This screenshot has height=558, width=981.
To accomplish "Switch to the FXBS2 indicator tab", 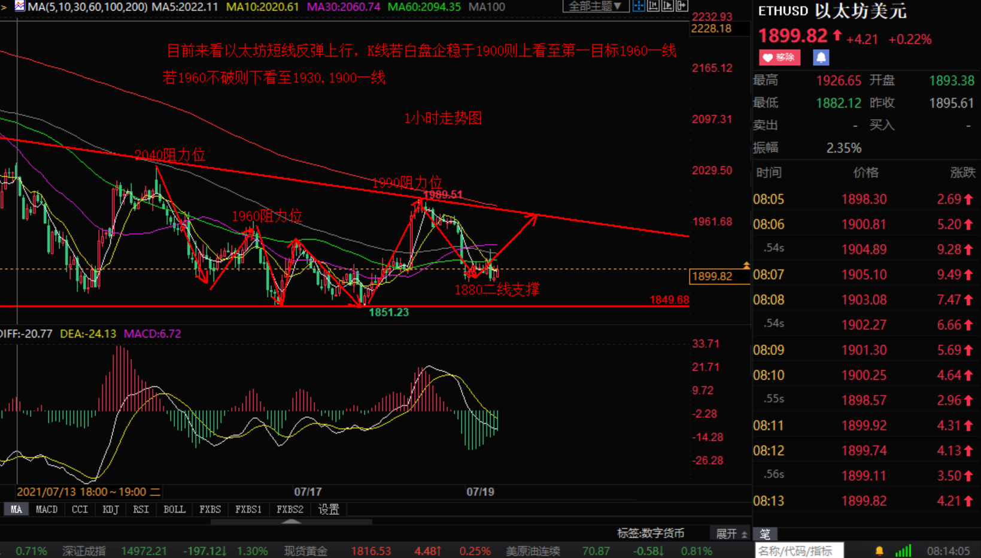I will click(x=290, y=510).
